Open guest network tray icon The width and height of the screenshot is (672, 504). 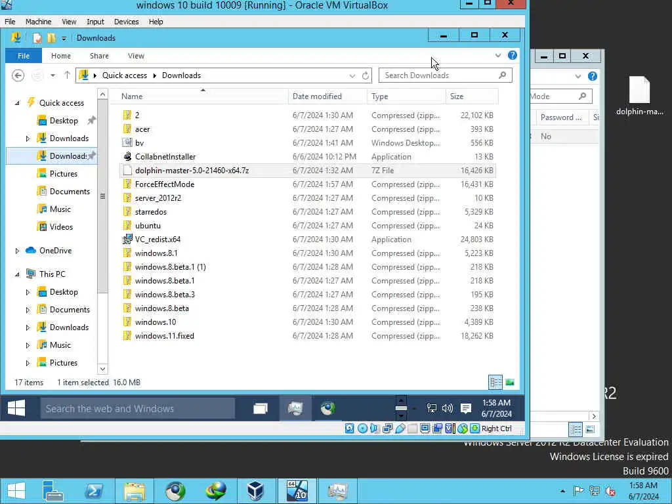(432, 408)
